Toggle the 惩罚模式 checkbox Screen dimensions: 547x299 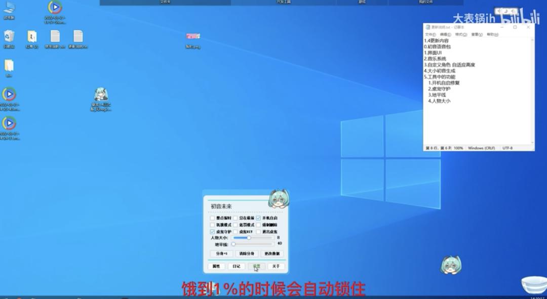(236, 225)
